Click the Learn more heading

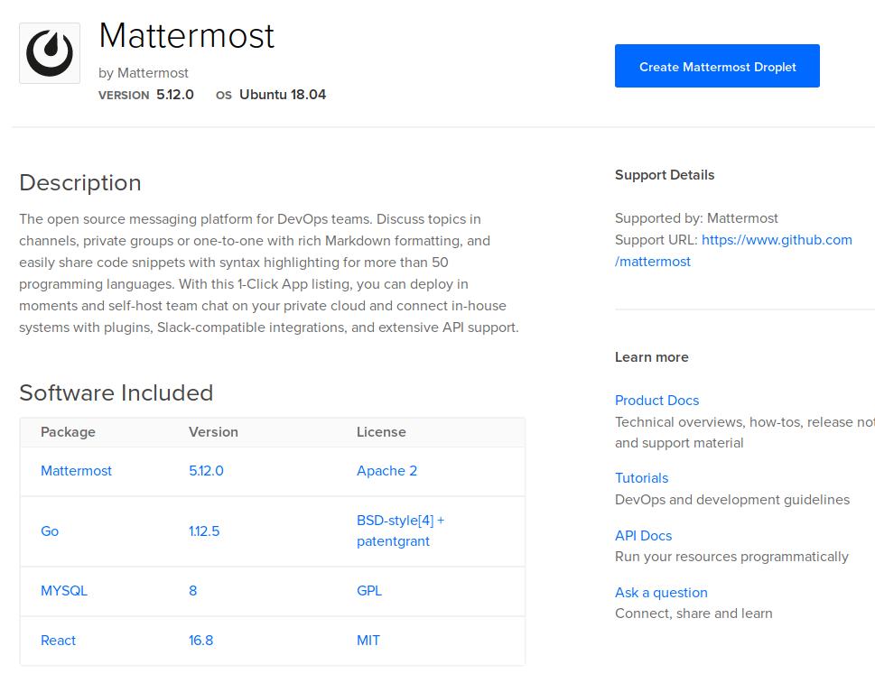click(x=652, y=357)
